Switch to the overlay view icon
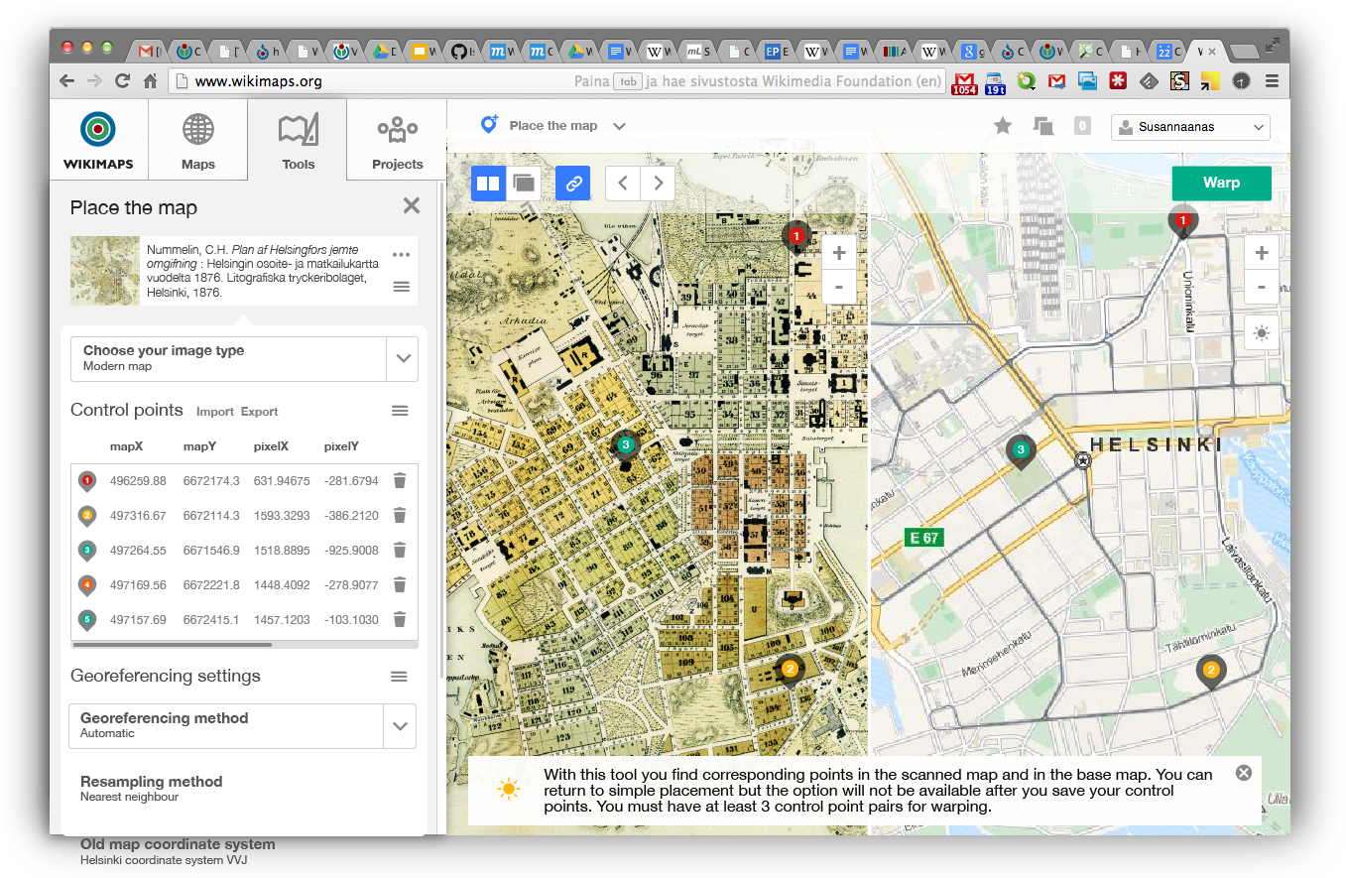Image resolution: width=1346 pixels, height=878 pixels. [524, 183]
